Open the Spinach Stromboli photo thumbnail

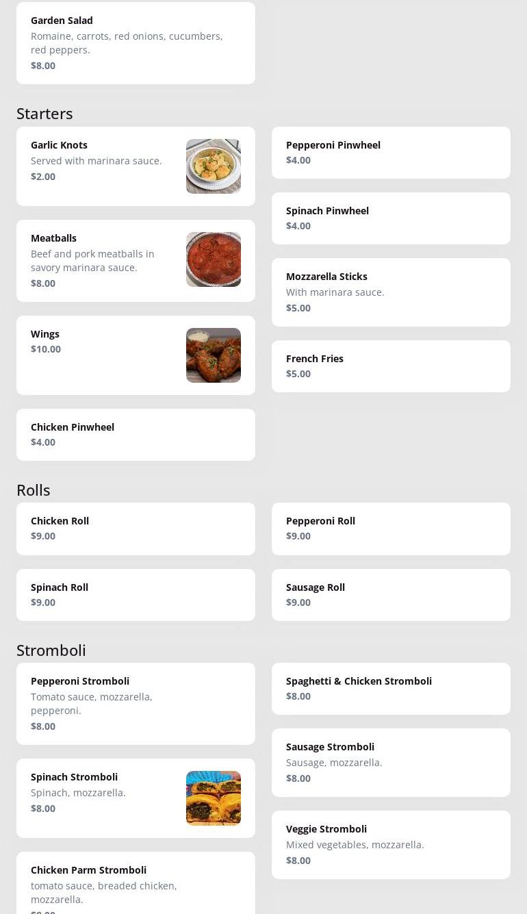213,798
